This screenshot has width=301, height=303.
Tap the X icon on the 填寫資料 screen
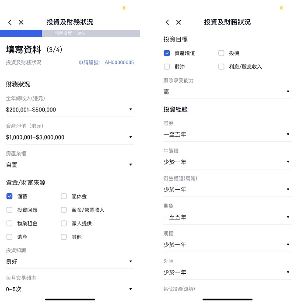(x=21, y=22)
